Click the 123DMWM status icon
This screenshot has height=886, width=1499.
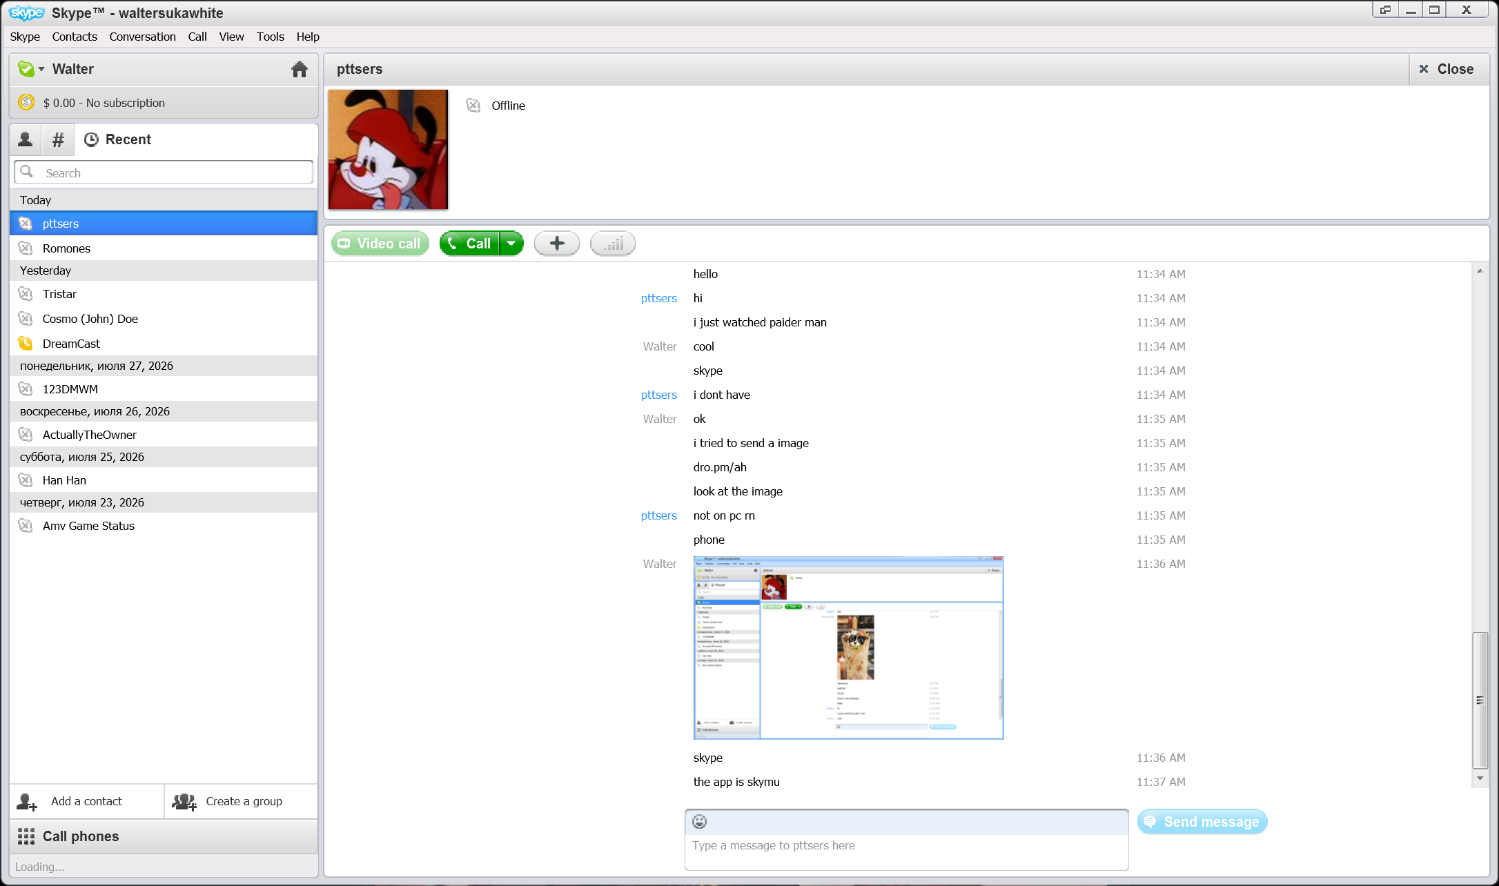(26, 389)
